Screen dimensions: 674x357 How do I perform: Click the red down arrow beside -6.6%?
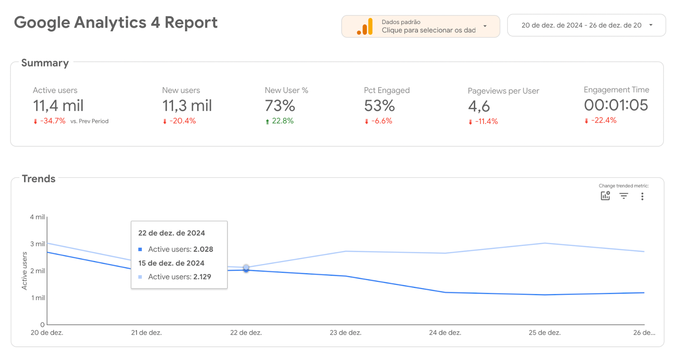(x=366, y=121)
